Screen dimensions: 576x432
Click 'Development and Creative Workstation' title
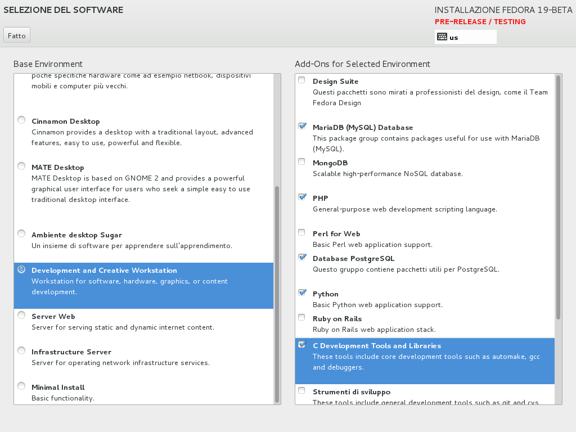point(104,271)
